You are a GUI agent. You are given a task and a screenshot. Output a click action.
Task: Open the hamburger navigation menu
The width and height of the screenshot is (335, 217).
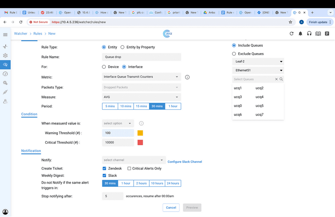coord(5,34)
